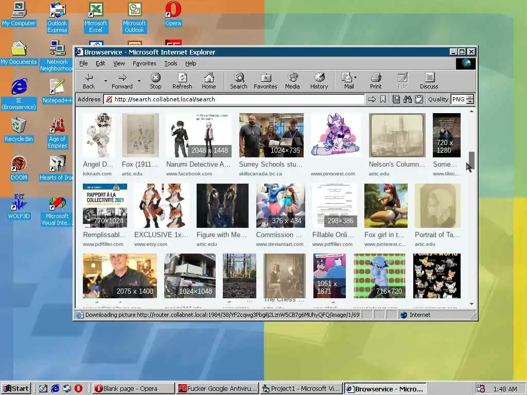Click the Start button
This screenshot has width=527, height=395.
pyautogui.click(x=16, y=389)
